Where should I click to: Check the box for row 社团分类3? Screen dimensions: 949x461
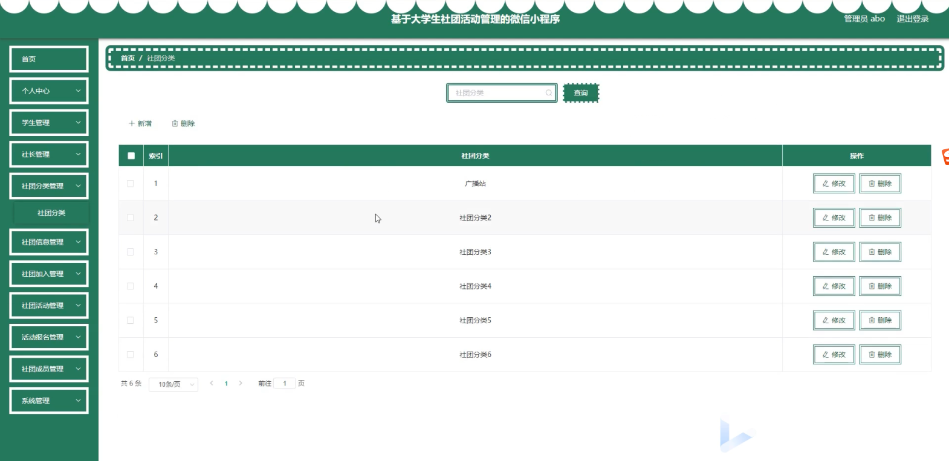[131, 252]
